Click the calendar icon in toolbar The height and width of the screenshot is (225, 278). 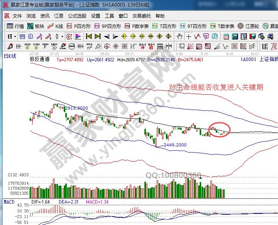(x=226, y=37)
